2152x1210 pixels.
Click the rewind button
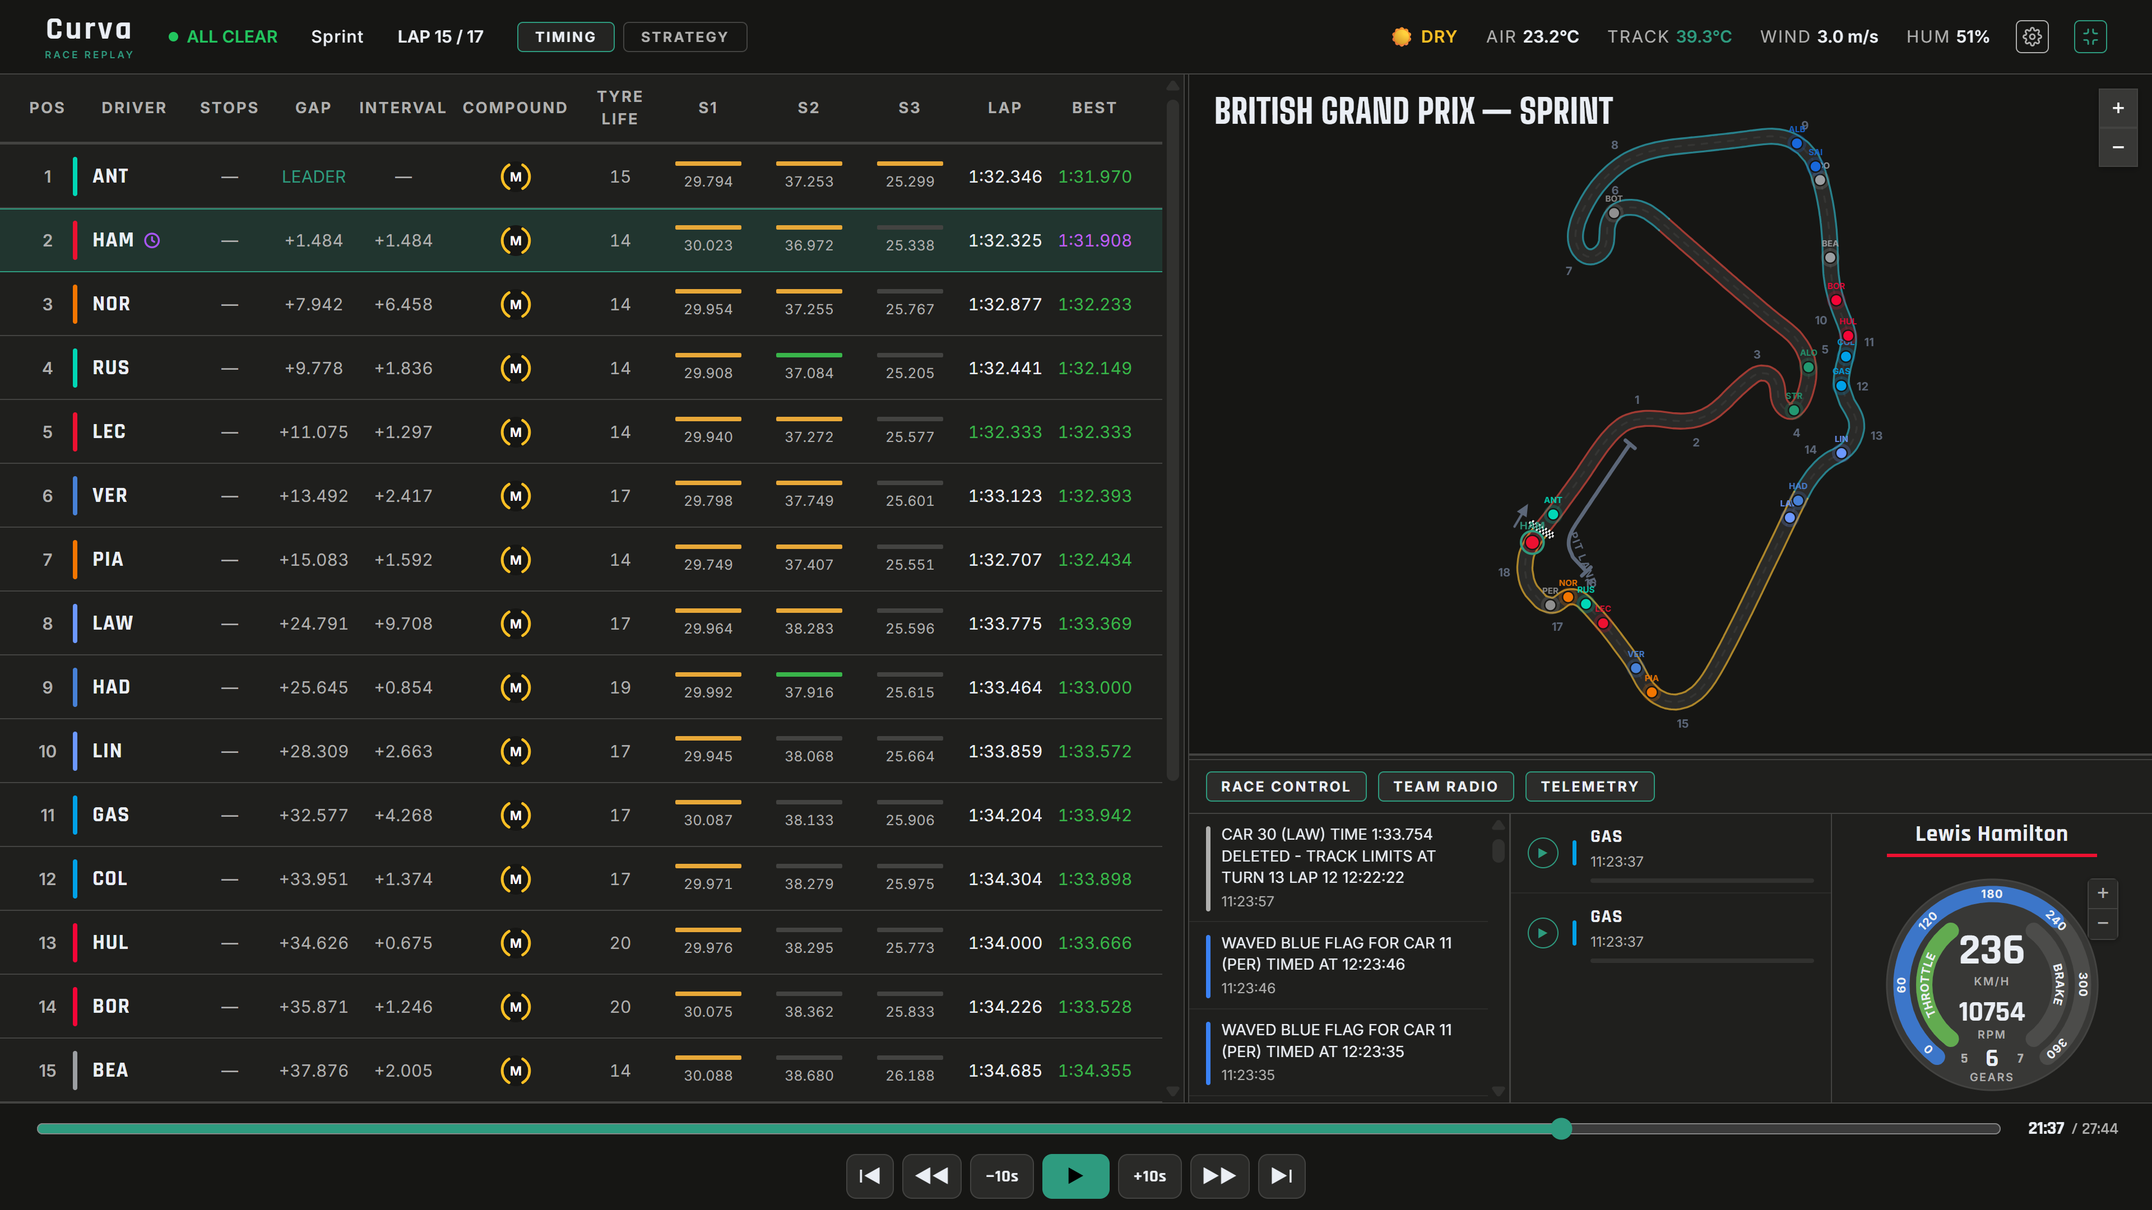coord(931,1176)
